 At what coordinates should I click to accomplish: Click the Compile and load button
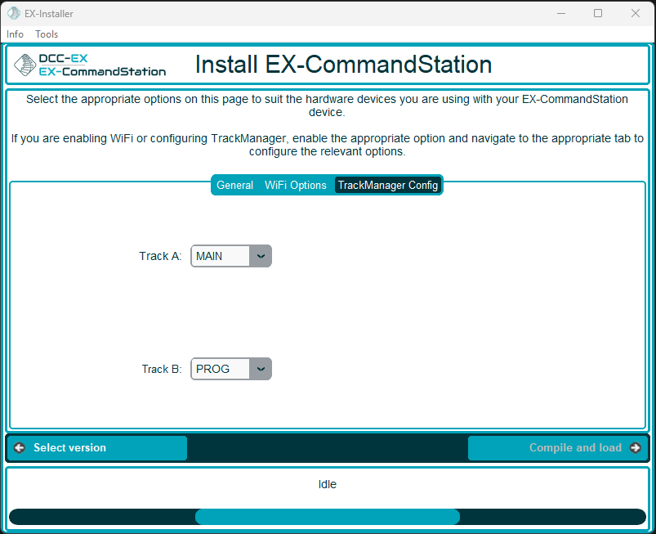point(558,447)
